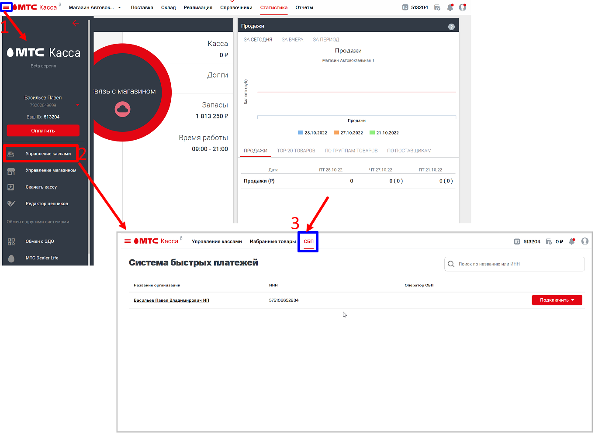Screen dimensions: 595x434
Task: Open the Склад menu
Action: point(169,7)
